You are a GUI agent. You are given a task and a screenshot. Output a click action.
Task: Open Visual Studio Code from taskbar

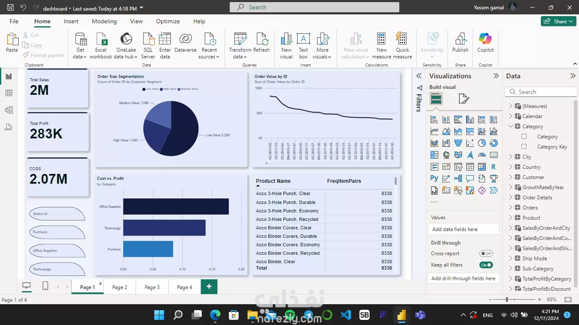346,315
